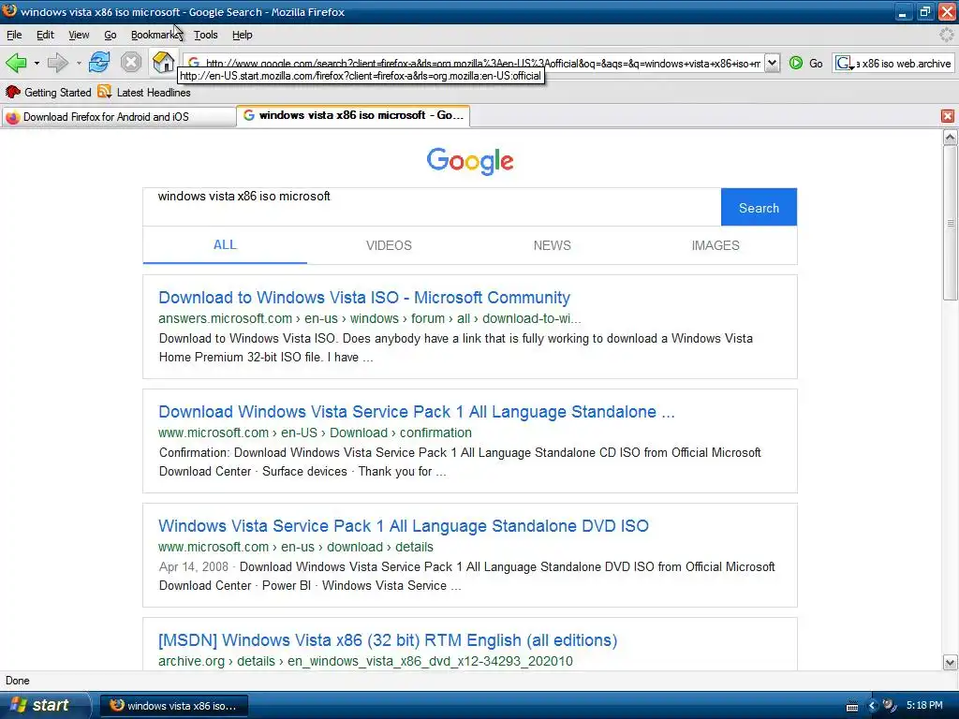Select the windows vista x86 iso tab

(353, 115)
